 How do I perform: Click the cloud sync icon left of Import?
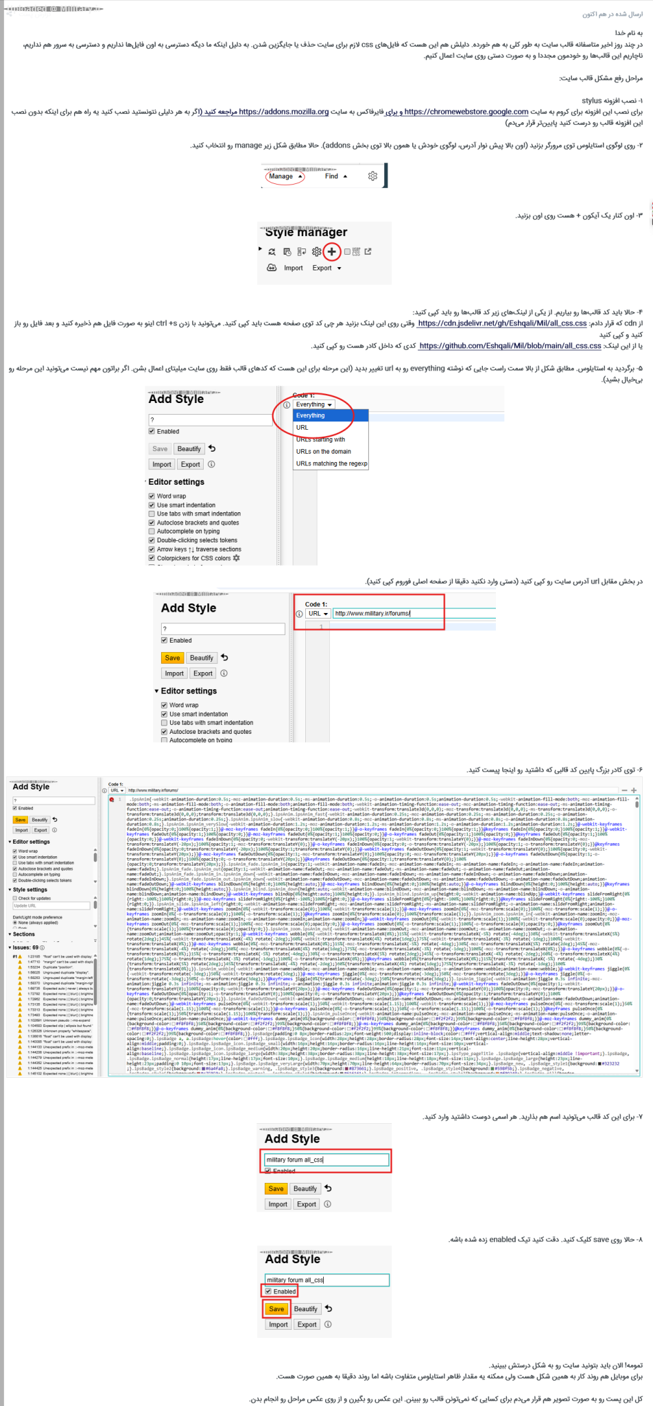[x=272, y=268]
